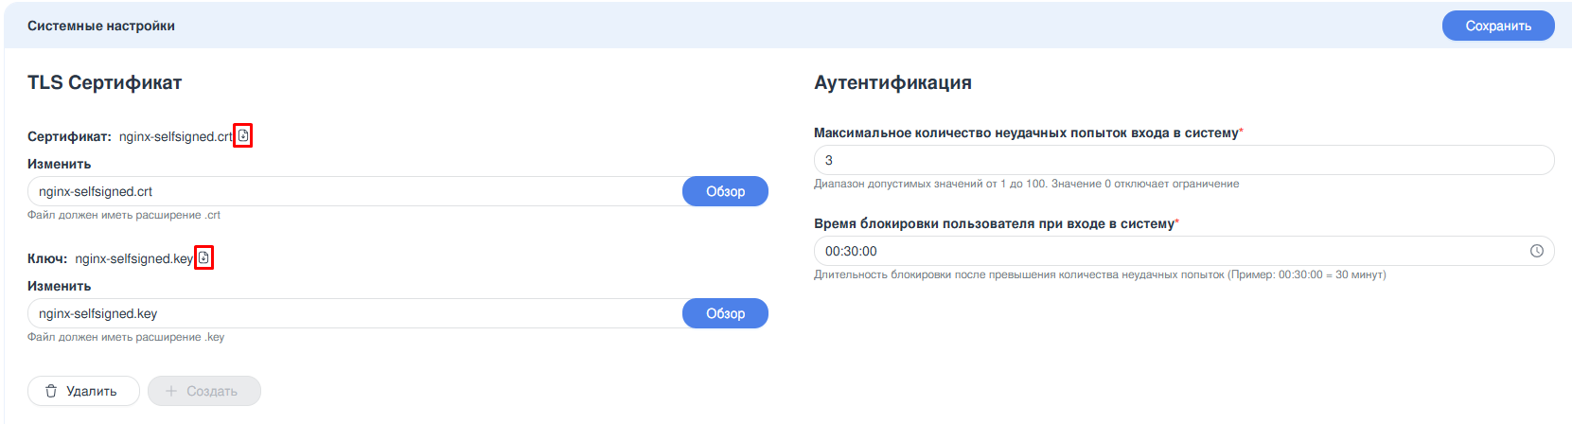This screenshot has height=424, width=1572.
Task: Click the TLS Сертификат section heading
Action: pyautogui.click(x=105, y=82)
